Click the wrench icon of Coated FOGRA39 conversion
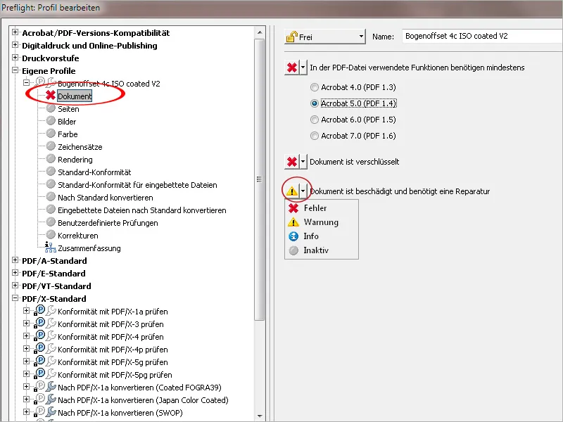The image size is (563, 422). point(51,386)
